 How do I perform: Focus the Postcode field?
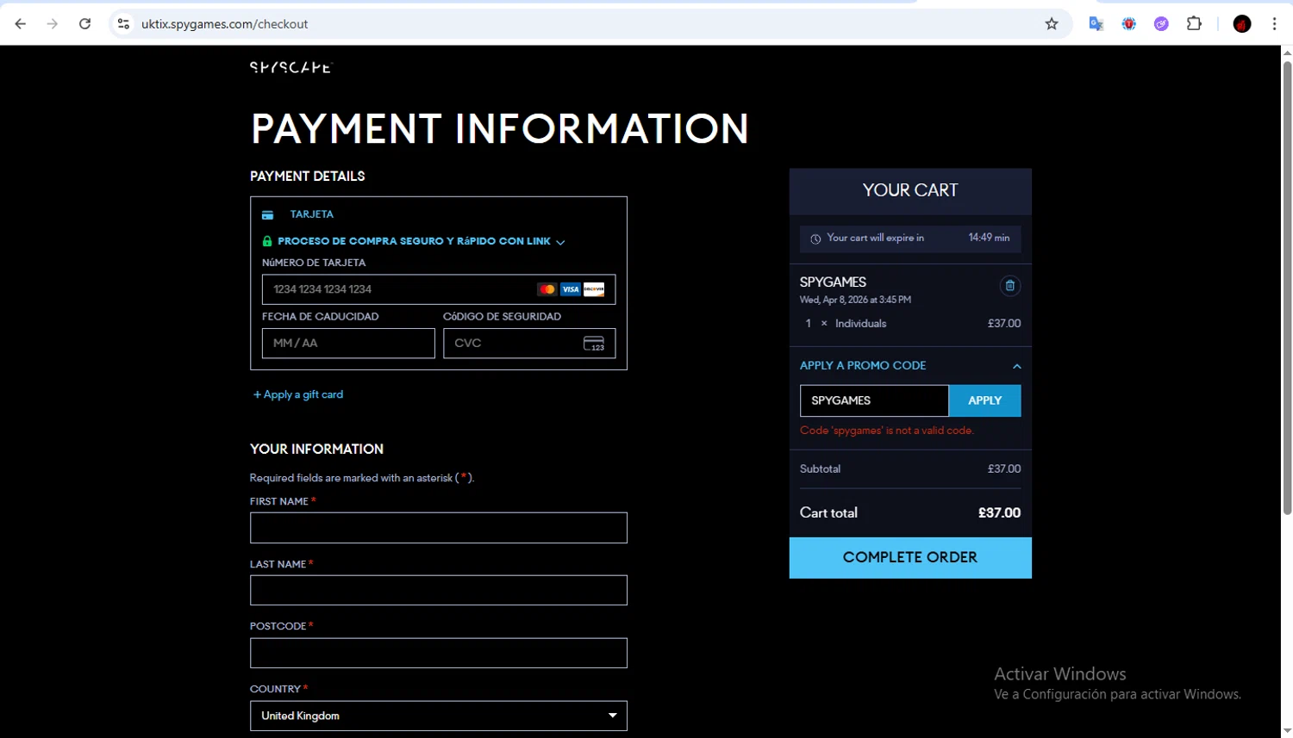(439, 653)
